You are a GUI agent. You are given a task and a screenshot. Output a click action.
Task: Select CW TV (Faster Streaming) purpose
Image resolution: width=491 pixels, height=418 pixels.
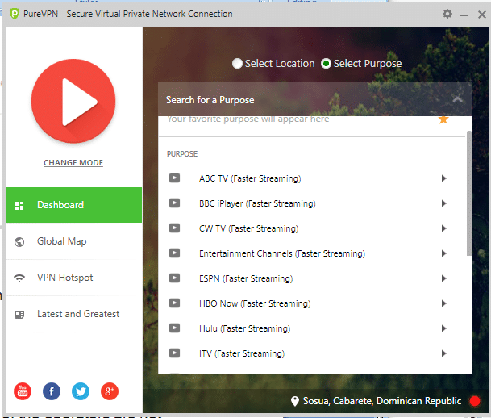[x=248, y=228]
